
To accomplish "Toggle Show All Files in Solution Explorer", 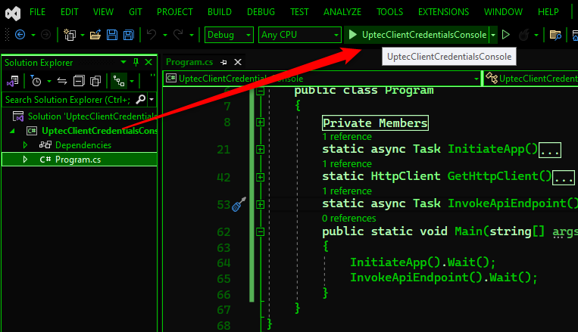I will [x=95, y=81].
